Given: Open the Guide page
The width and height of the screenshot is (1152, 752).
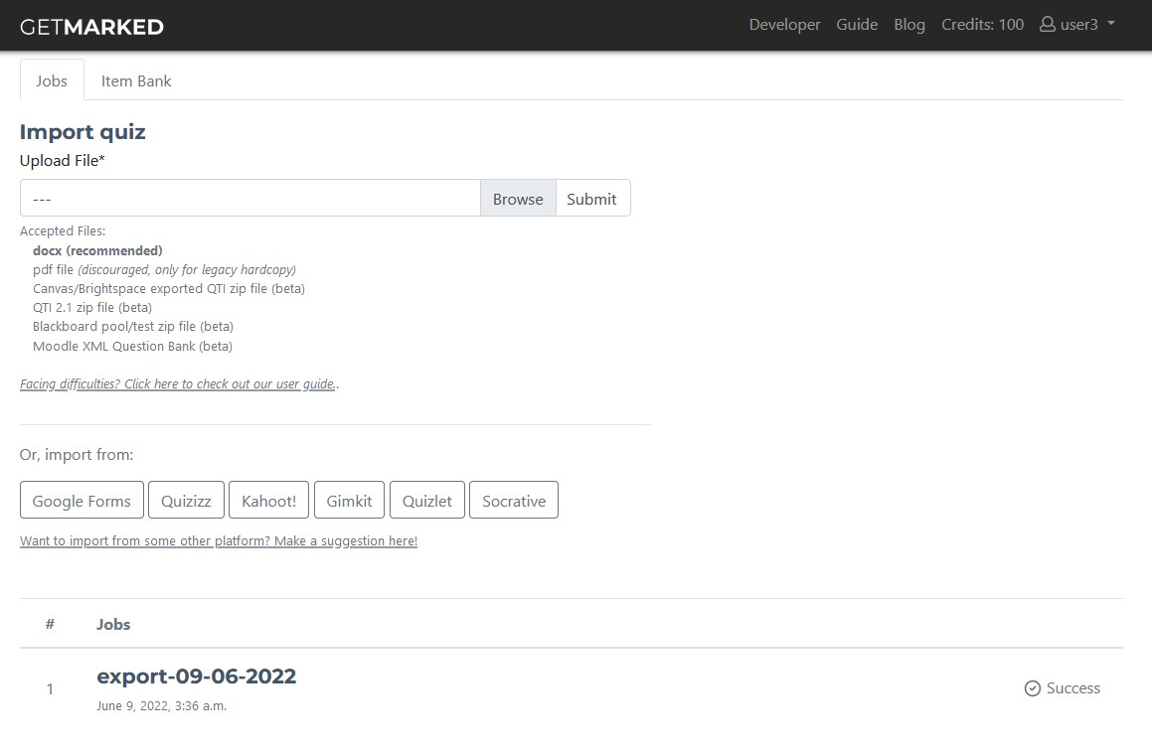Looking at the screenshot, I should click(857, 24).
